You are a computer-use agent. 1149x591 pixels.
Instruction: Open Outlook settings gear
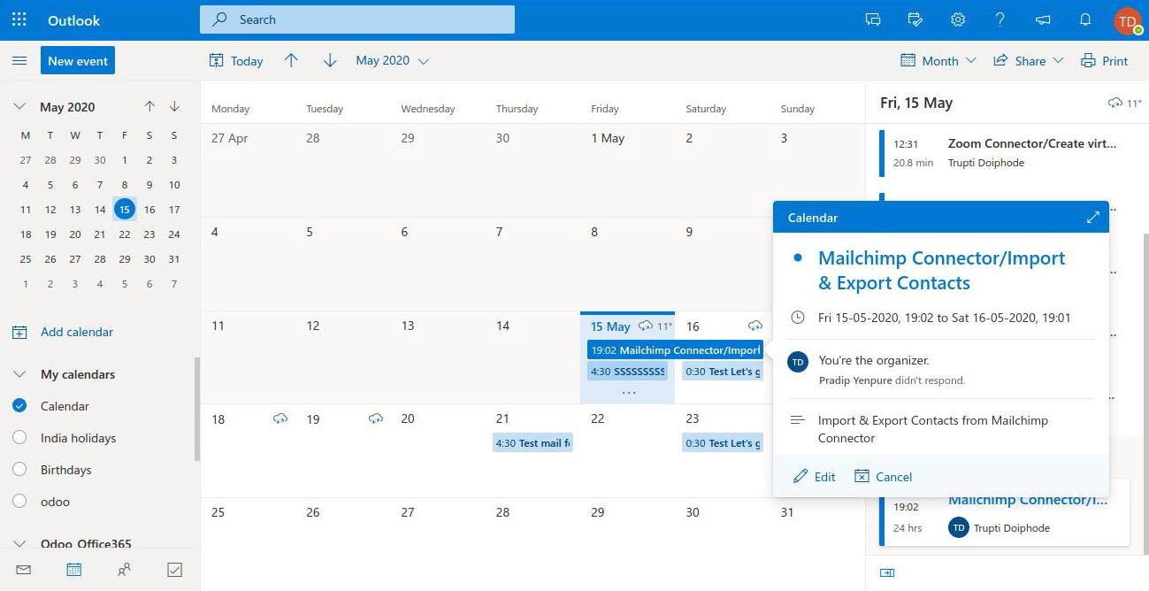[x=957, y=19]
